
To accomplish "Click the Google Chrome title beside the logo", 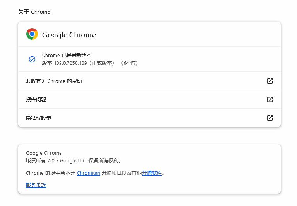I will (x=69, y=35).
